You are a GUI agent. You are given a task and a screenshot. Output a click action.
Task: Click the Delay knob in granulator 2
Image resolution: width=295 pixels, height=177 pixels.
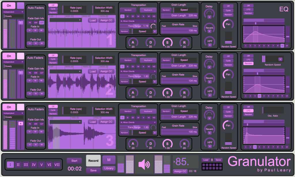click(x=209, y=64)
